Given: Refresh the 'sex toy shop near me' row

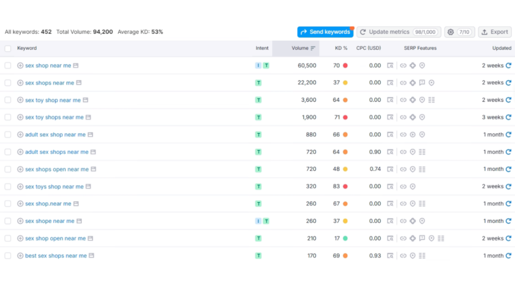Looking at the screenshot, I should tap(508, 100).
